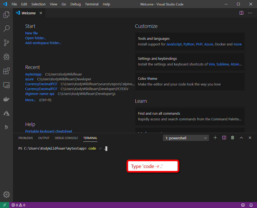Show errors and warnings count in status bar
The image size is (257, 208).
click(18, 205)
